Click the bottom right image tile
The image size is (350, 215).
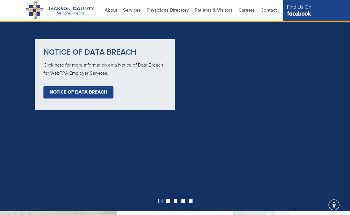(292, 213)
